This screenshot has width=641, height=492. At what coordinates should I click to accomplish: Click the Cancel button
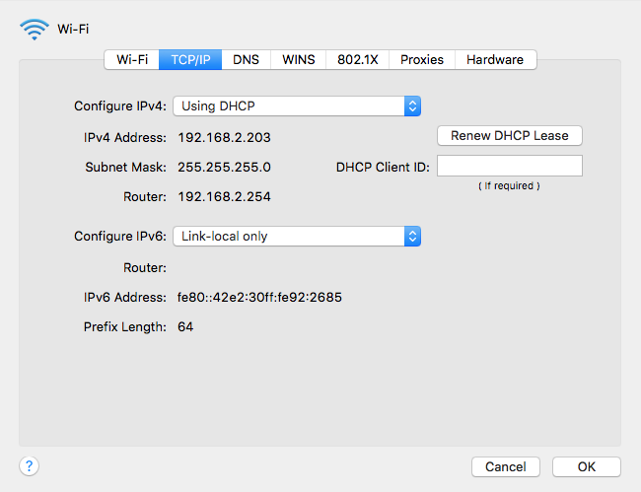pos(506,466)
